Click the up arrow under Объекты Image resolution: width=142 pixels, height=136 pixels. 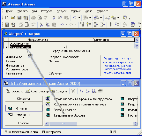click(24, 103)
